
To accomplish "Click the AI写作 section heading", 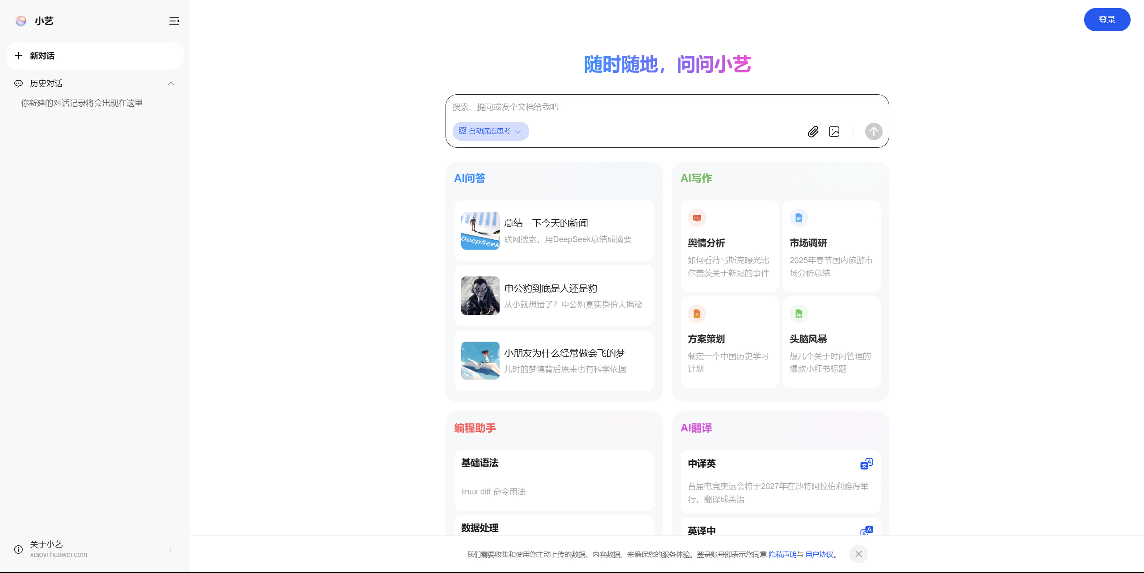I will [696, 178].
